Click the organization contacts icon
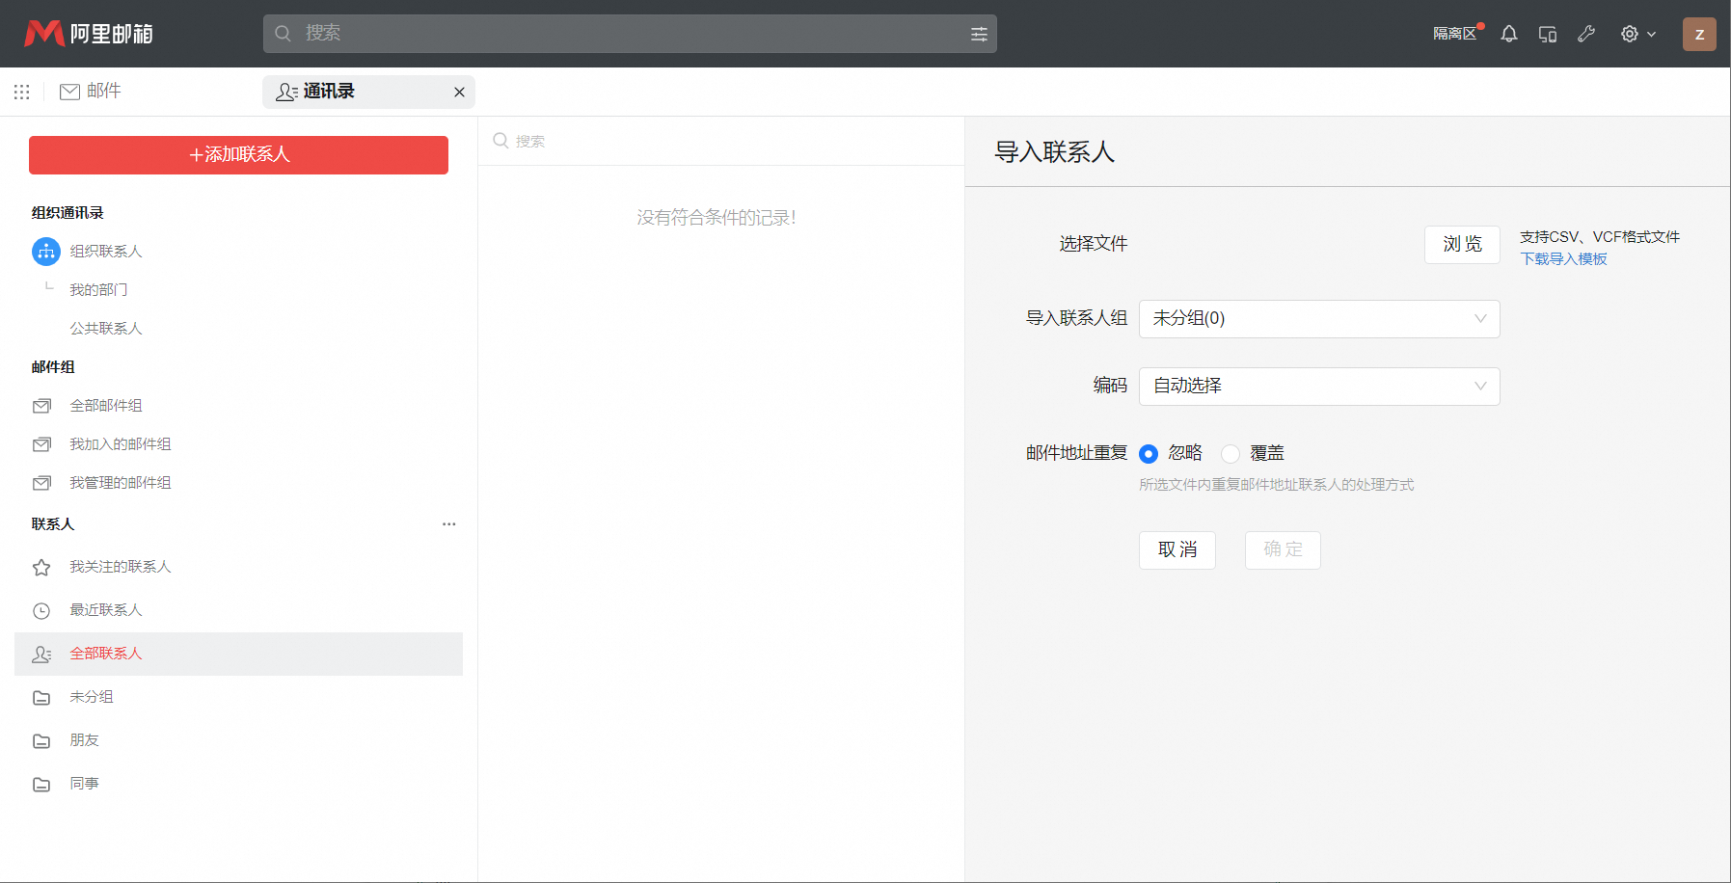Viewport: 1731px width, 883px height. coord(45,252)
